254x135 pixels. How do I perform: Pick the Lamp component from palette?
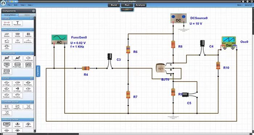tap(7, 47)
